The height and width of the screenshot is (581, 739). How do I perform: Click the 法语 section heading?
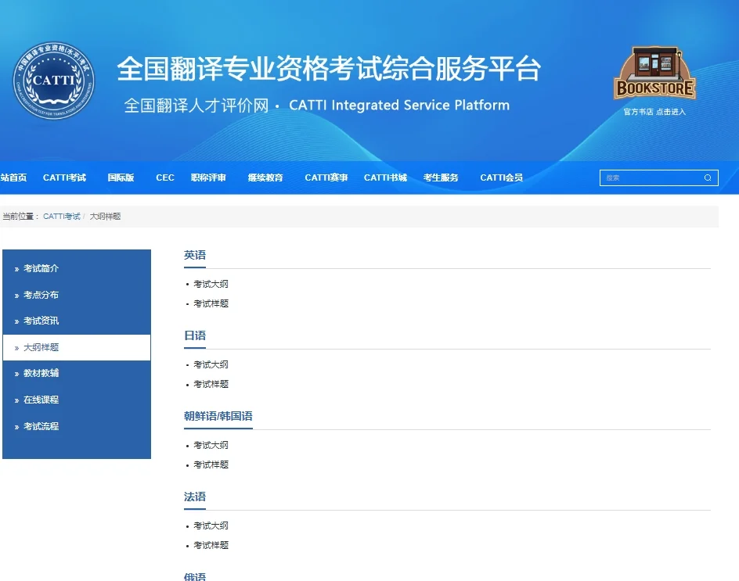[x=195, y=497]
